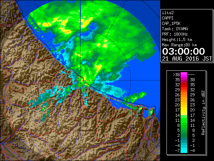Click the 'PRF: 1800Hz' line
Viewport: 214px width, 161px height.
coord(175,34)
